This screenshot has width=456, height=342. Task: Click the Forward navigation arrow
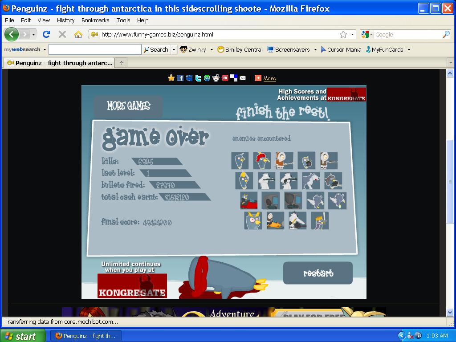tap(25, 35)
